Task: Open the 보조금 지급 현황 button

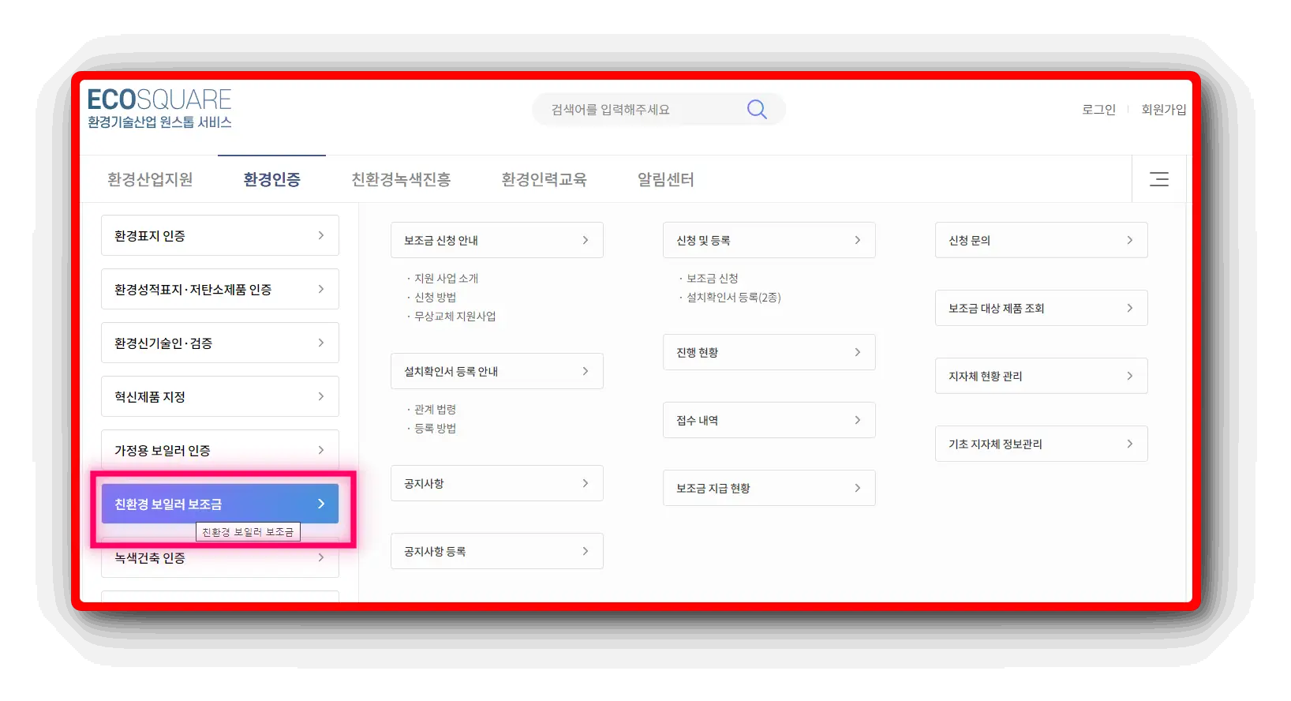Action: click(x=769, y=488)
